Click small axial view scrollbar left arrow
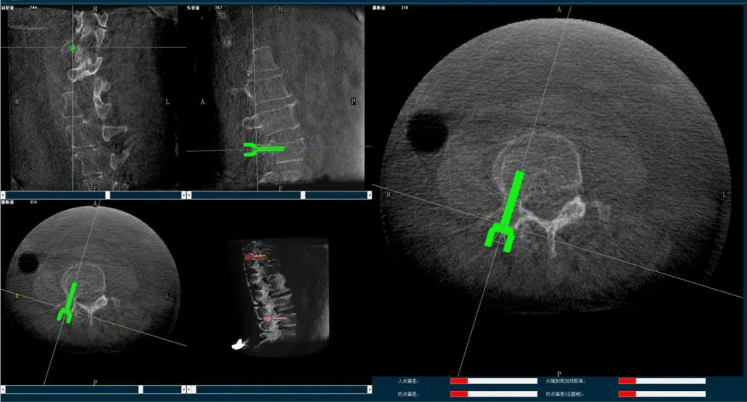 (3, 390)
